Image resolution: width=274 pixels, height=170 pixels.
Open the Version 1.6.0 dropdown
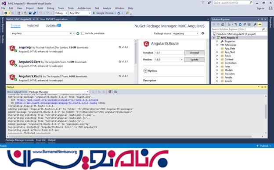point(181,60)
